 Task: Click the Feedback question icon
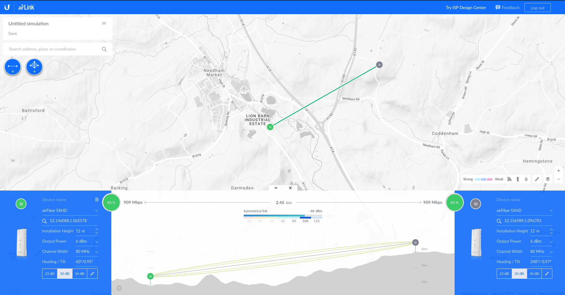coord(498,8)
